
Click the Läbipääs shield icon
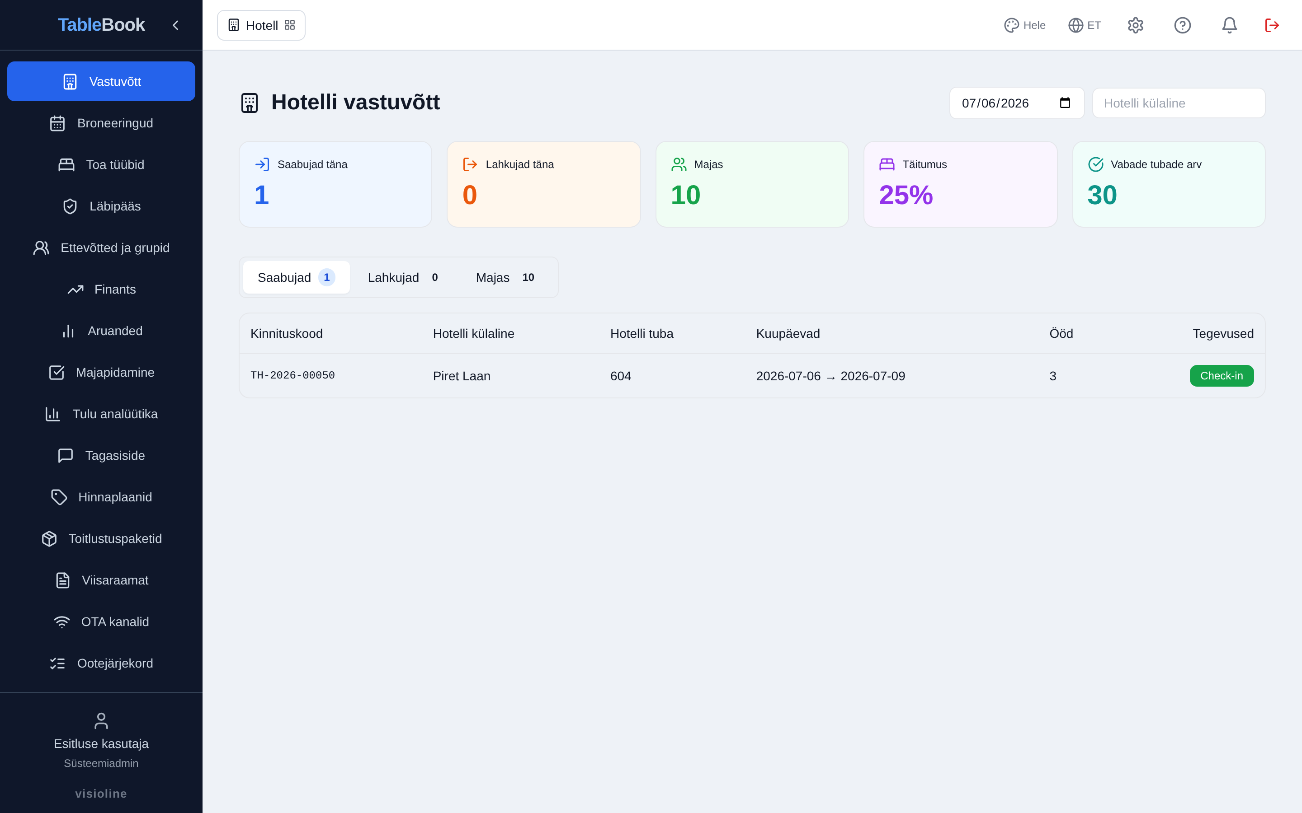tap(70, 206)
